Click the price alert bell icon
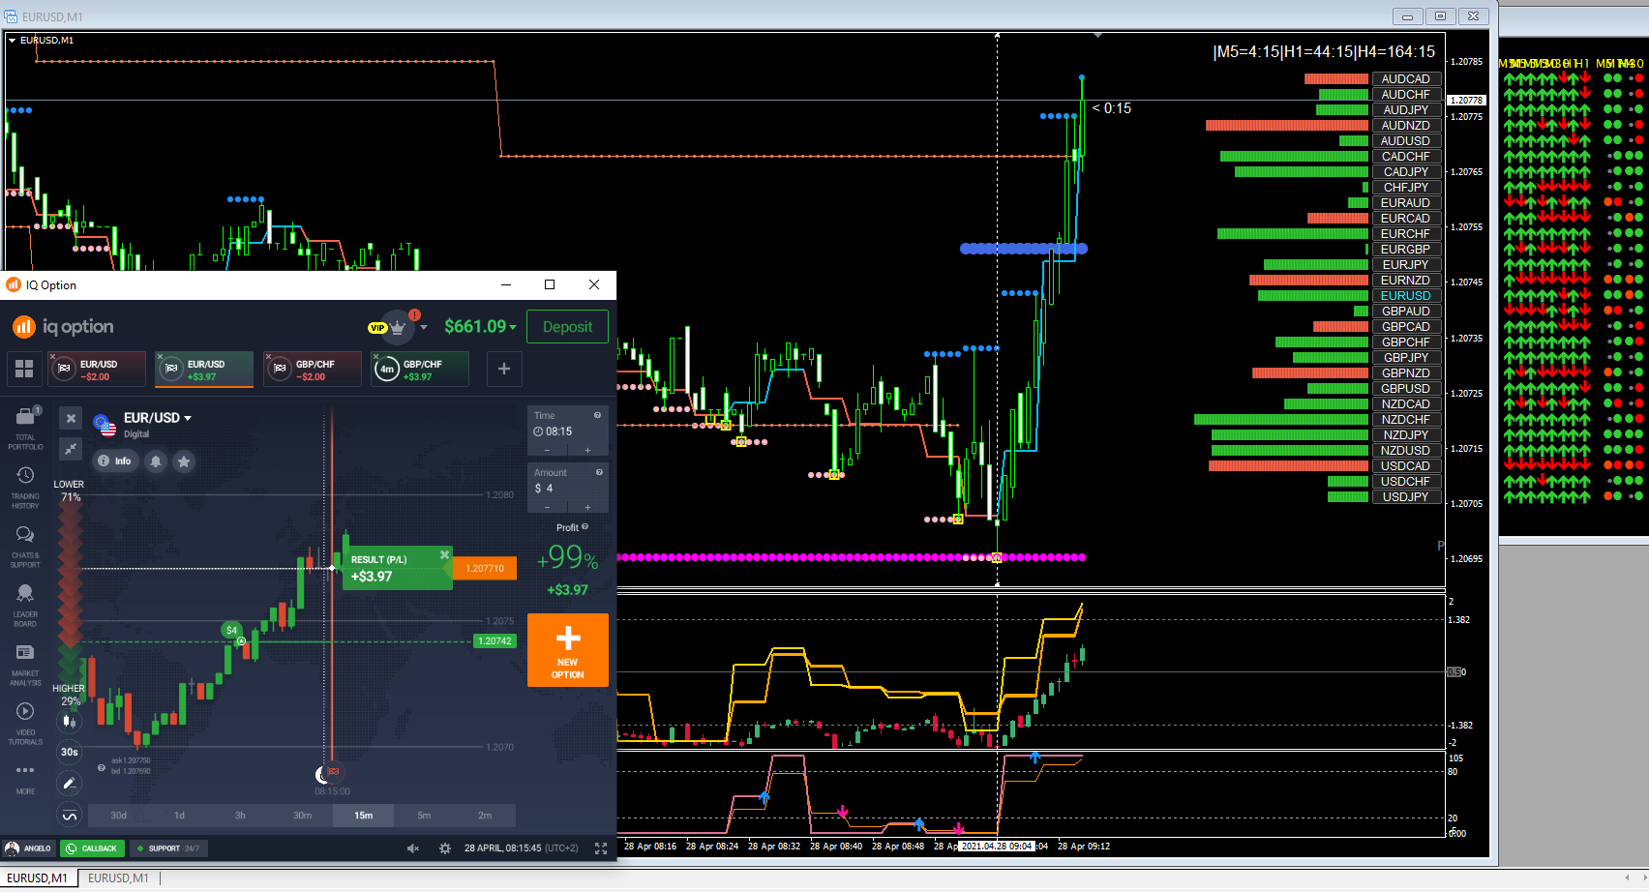Viewport: 1649px width, 892px height. (155, 461)
